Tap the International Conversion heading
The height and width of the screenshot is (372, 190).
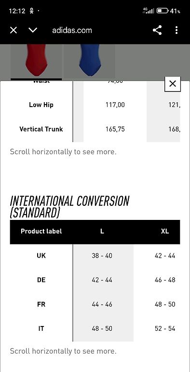69,207
